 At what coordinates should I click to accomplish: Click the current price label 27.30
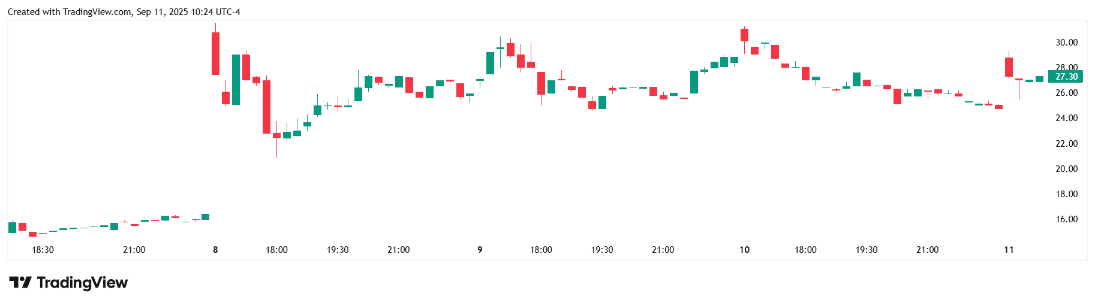1066,77
